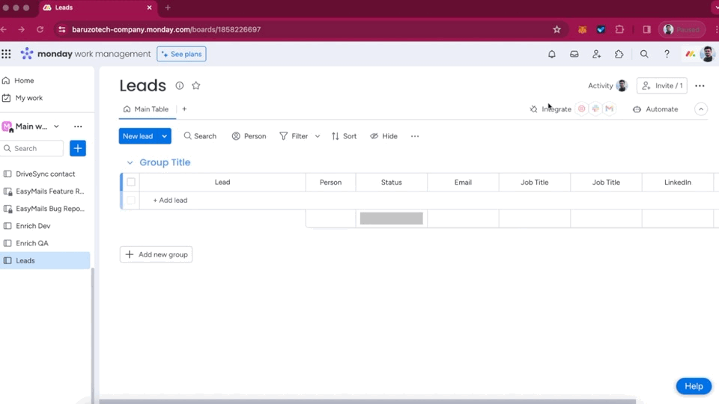Viewport: 719px width, 404px height.
Task: Bookmark this page with browser star
Action: tap(556, 29)
